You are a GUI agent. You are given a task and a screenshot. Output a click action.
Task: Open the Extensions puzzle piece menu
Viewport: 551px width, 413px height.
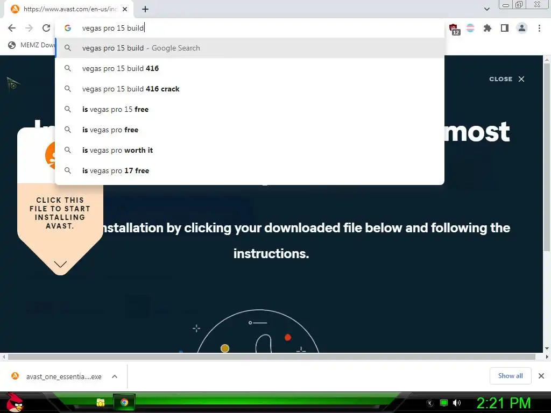pos(488,28)
